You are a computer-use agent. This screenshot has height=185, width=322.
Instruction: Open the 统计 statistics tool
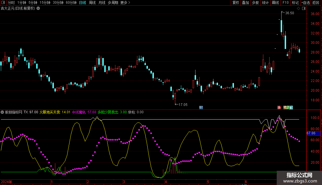point(265,3)
